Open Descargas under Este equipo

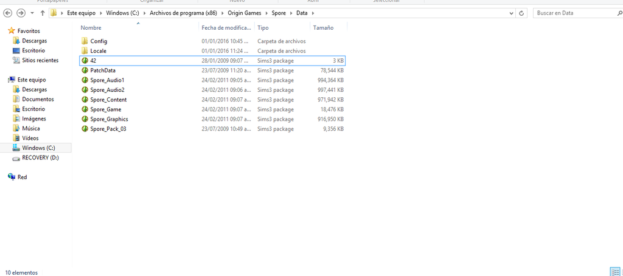34,89
